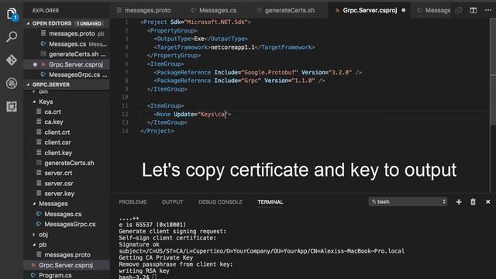Open the Search view in activity bar
Viewport: 496px width, 279px height.
click(12, 36)
